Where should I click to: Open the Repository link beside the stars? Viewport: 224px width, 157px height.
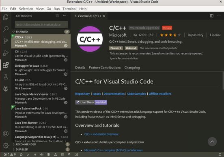(x=195, y=35)
